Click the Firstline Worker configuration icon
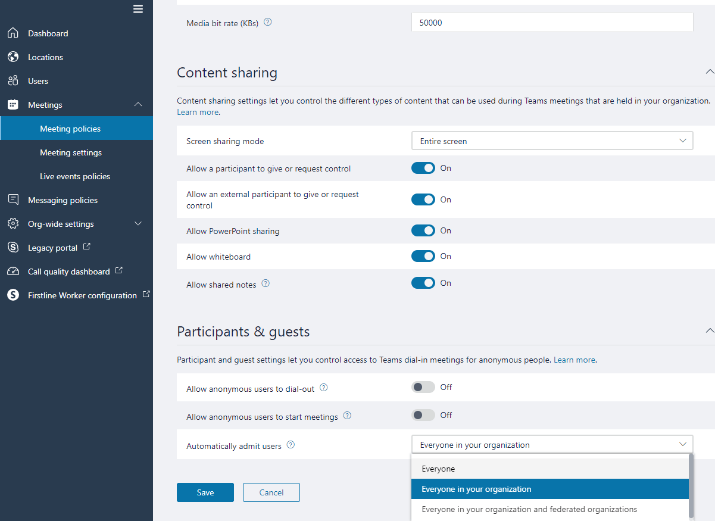The width and height of the screenshot is (715, 521). tap(13, 295)
